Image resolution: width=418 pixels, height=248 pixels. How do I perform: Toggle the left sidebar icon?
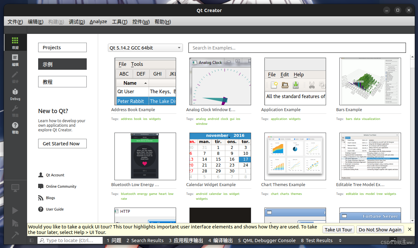coord(32,241)
